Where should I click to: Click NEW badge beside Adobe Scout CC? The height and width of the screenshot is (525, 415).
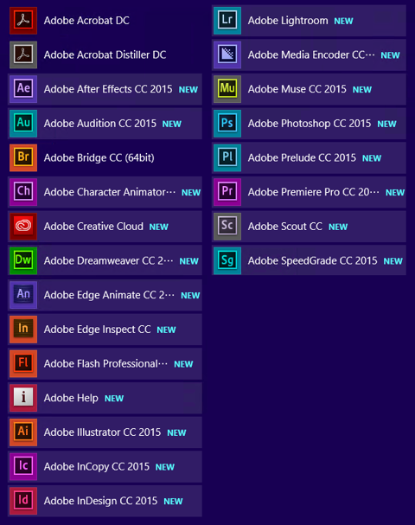pyautogui.click(x=338, y=227)
